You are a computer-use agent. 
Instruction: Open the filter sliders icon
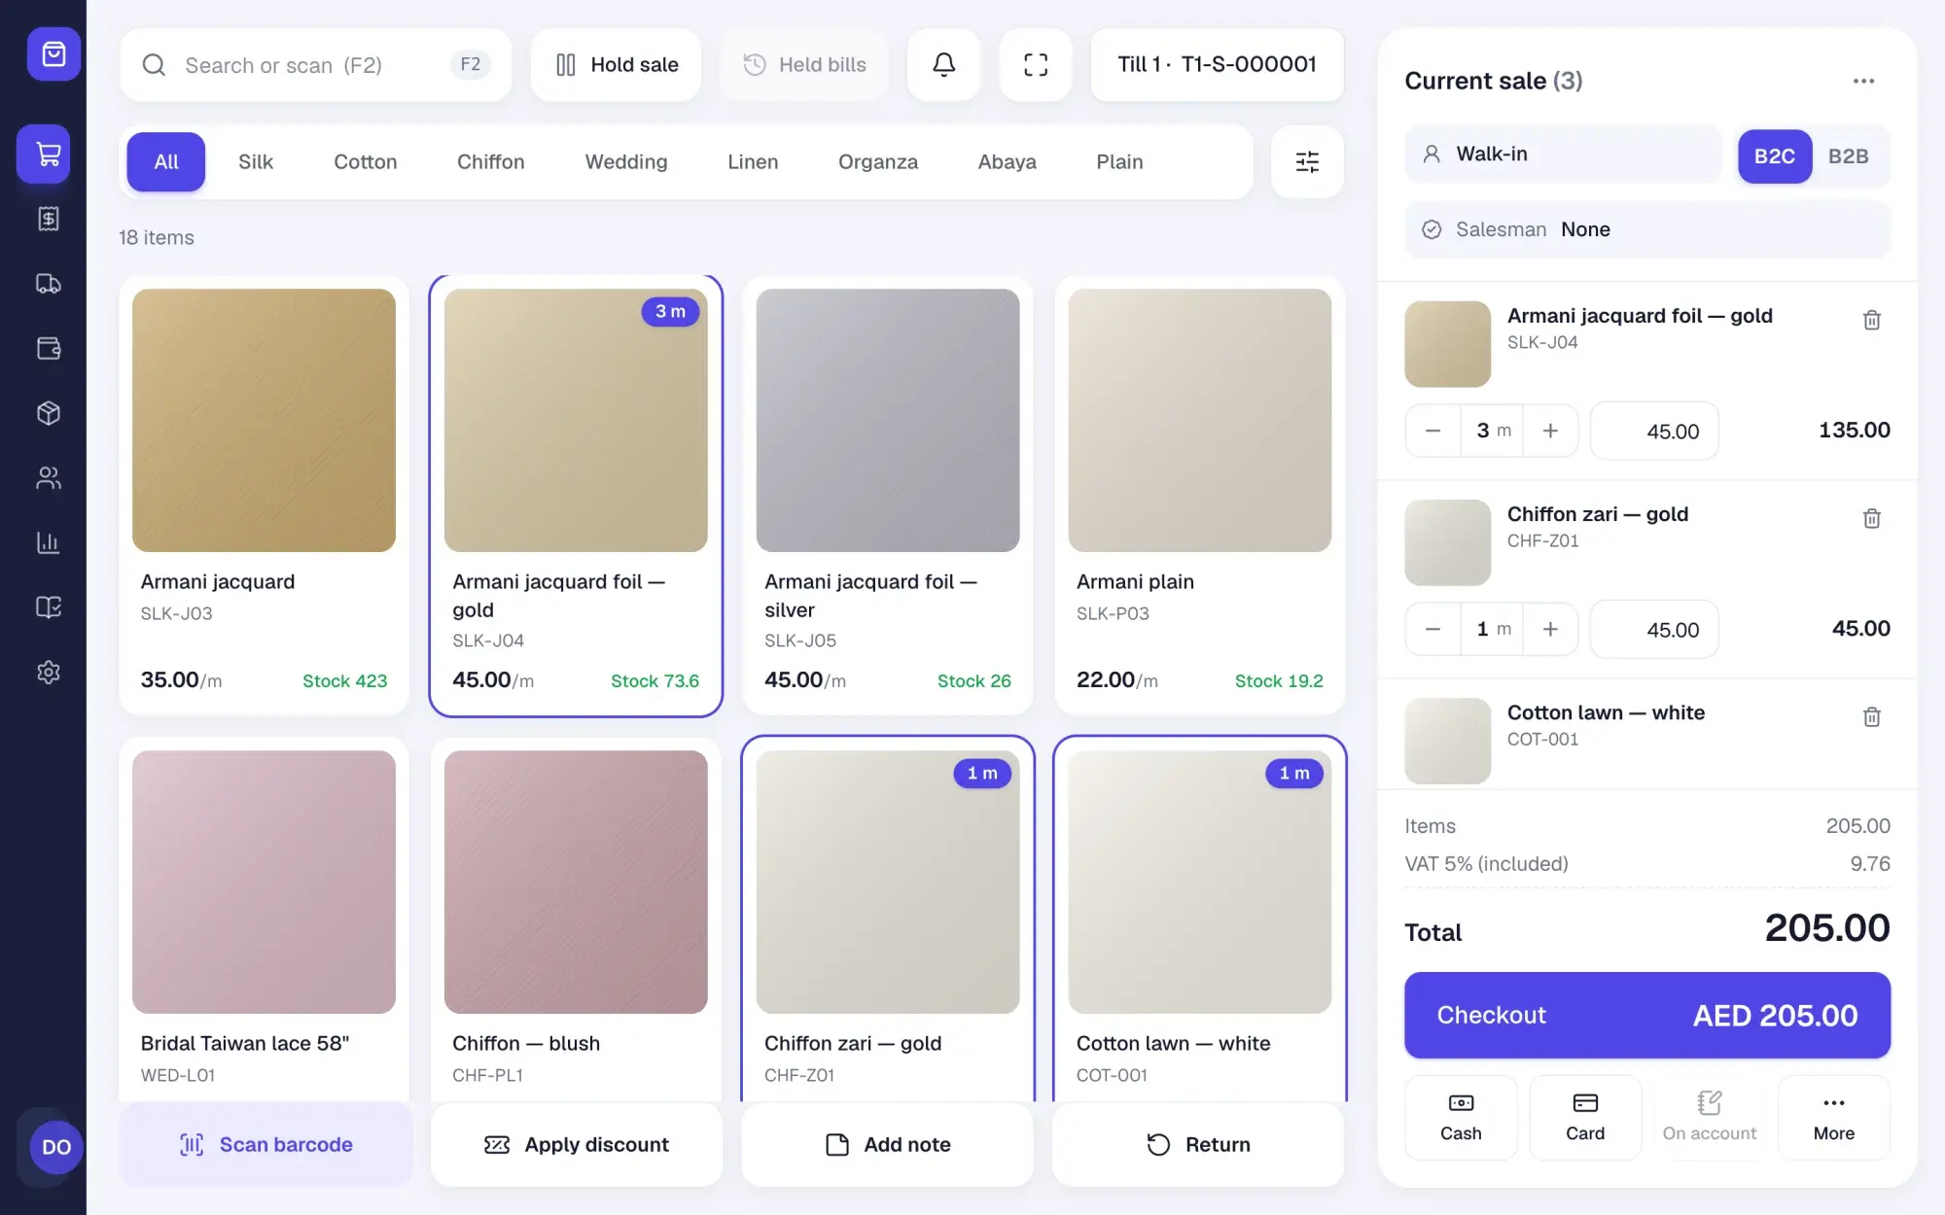click(x=1307, y=161)
